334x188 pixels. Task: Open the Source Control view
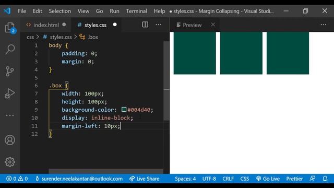click(x=10, y=71)
